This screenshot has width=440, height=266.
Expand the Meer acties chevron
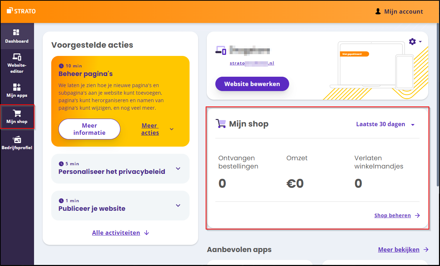coord(171,129)
